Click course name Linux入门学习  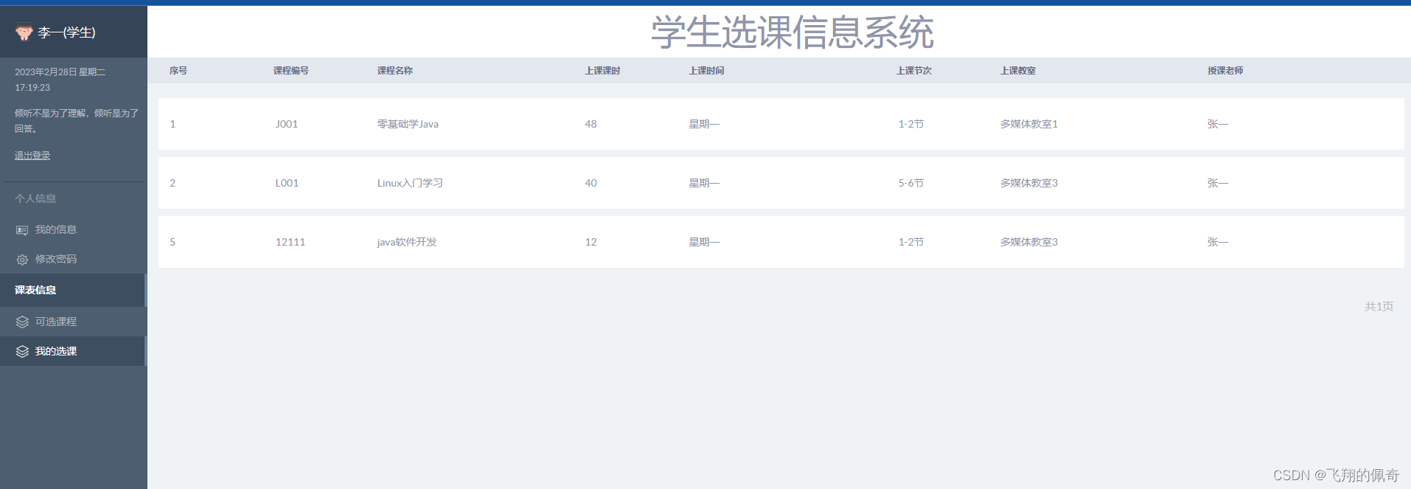[410, 183]
